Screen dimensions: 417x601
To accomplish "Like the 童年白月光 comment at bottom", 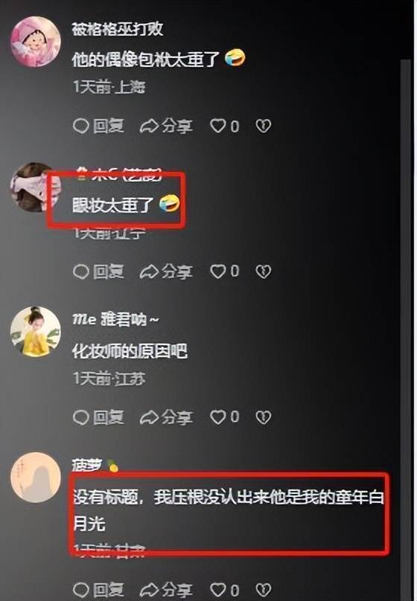I will click(x=224, y=590).
